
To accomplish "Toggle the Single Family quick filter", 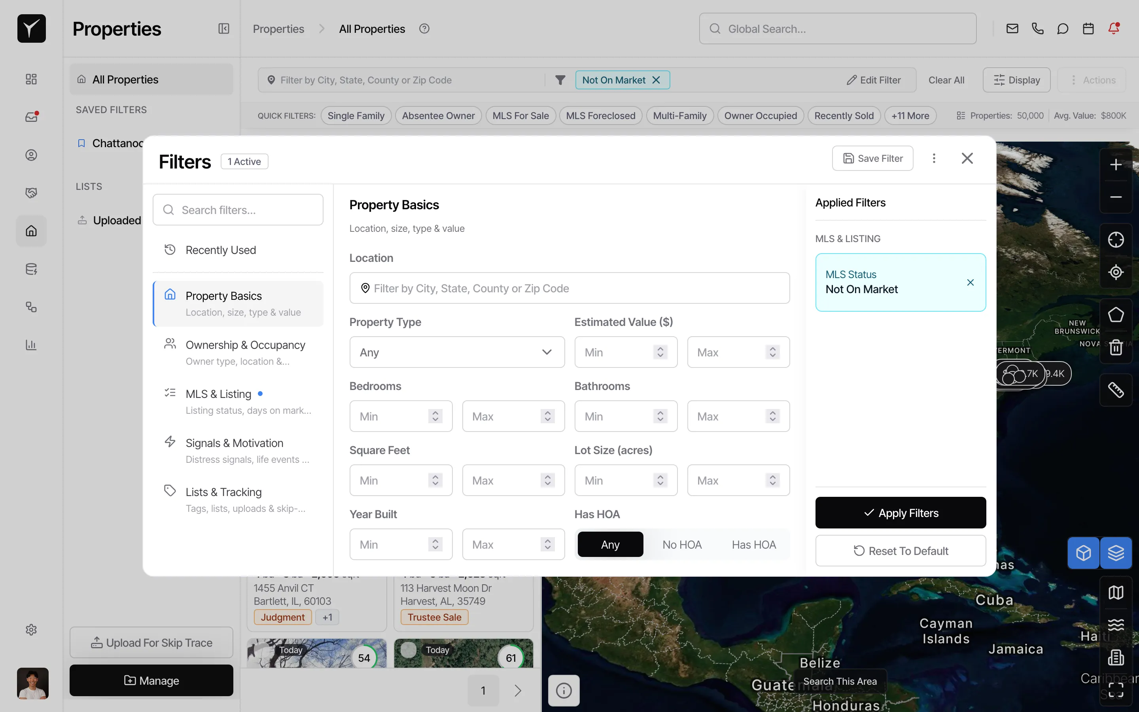I will tap(356, 116).
